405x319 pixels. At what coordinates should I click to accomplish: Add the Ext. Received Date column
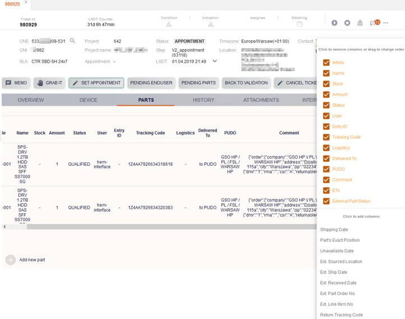click(x=338, y=283)
